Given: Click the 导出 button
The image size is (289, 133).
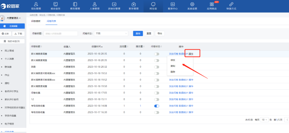Looking at the screenshot, I should point(160,33).
